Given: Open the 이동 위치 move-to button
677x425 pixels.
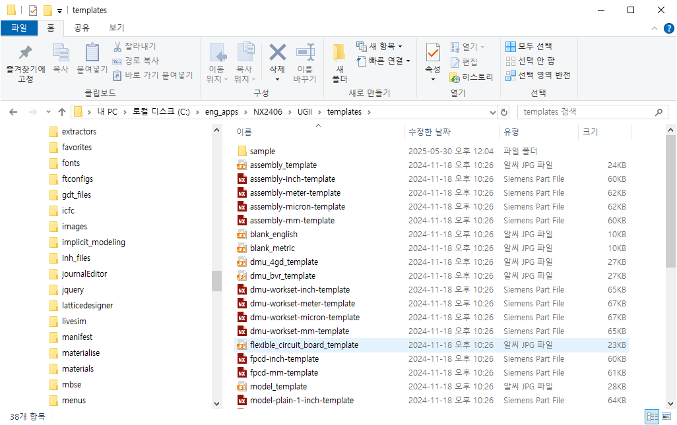Looking at the screenshot, I should 217,63.
